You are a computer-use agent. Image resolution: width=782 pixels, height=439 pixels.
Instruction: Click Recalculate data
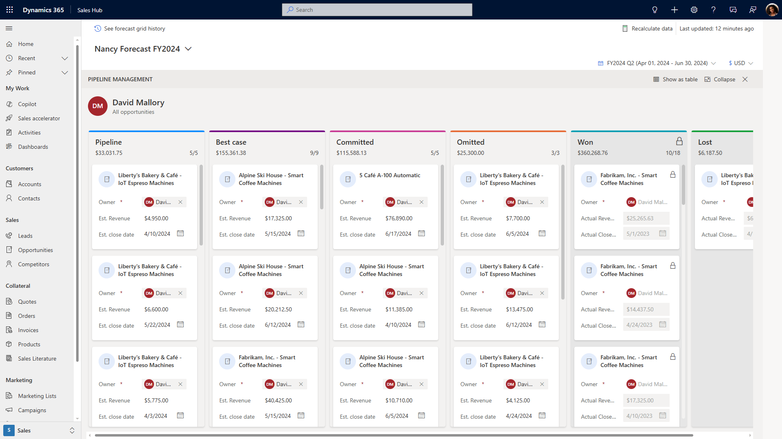click(x=647, y=28)
